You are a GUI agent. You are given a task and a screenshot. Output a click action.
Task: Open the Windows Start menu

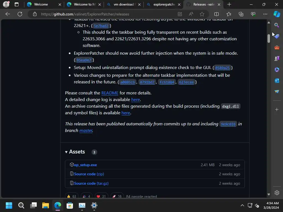point(9,205)
